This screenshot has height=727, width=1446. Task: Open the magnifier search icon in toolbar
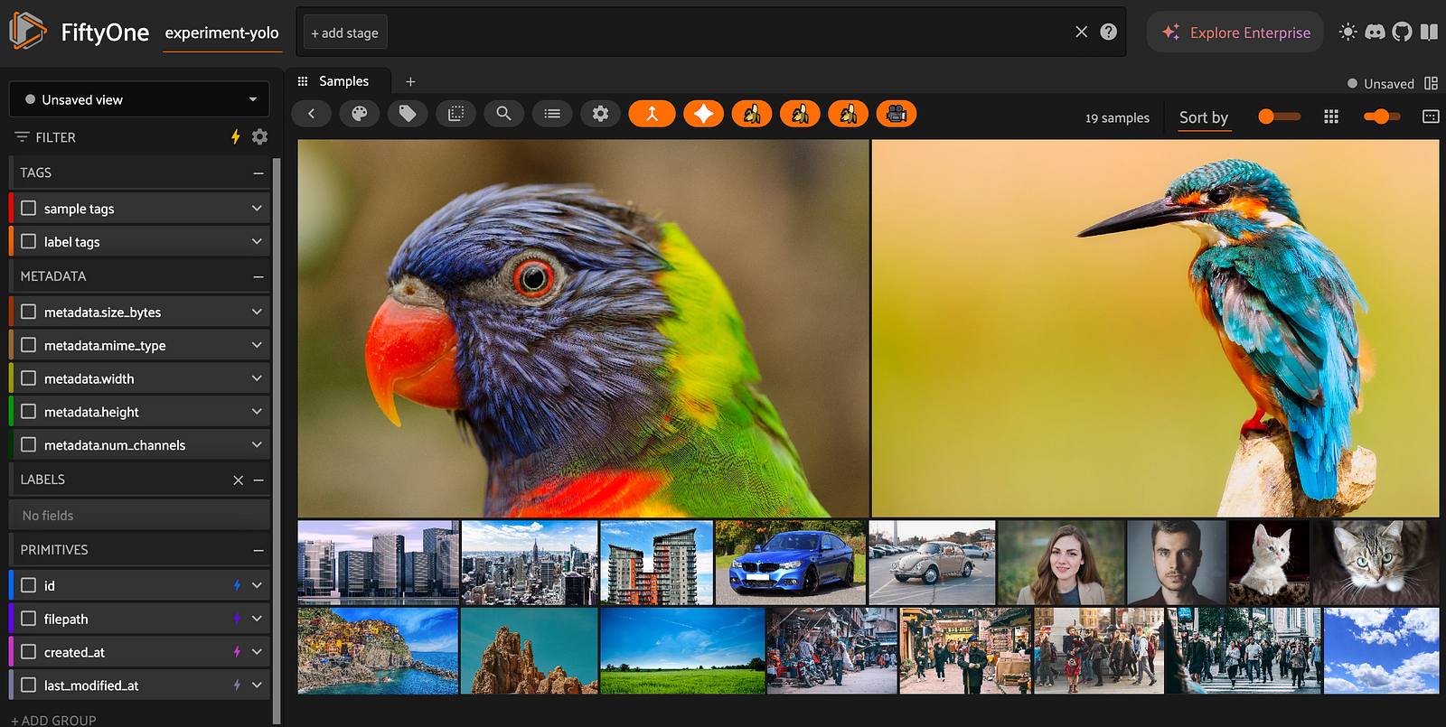coord(504,114)
